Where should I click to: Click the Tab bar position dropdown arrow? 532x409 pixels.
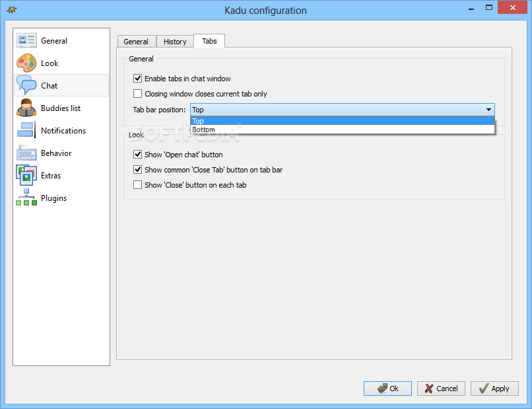coord(488,110)
